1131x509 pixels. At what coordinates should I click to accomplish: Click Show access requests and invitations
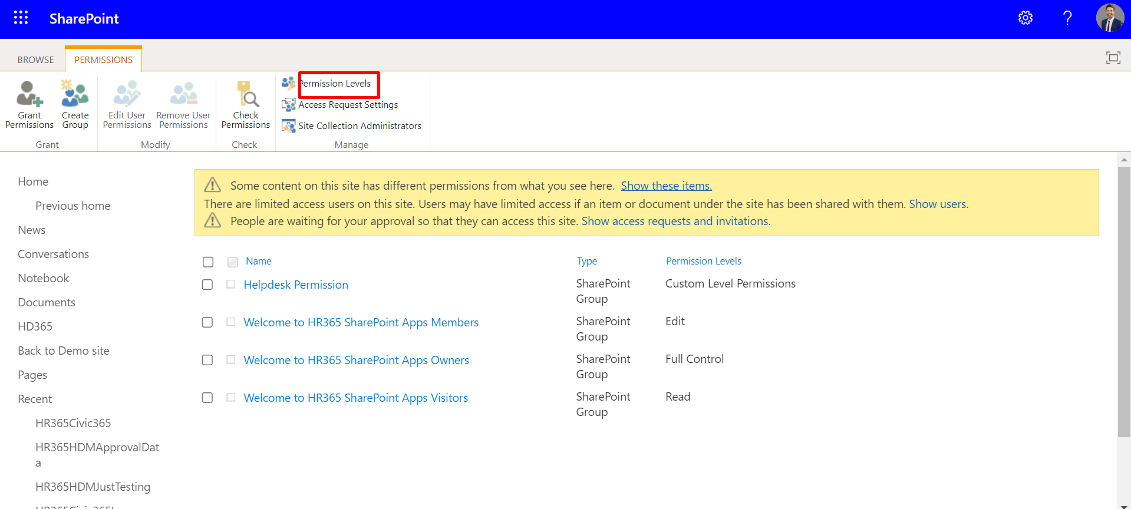click(676, 221)
